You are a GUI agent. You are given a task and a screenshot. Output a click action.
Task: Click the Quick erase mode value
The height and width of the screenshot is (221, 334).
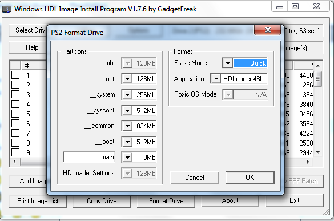[x=250, y=63]
